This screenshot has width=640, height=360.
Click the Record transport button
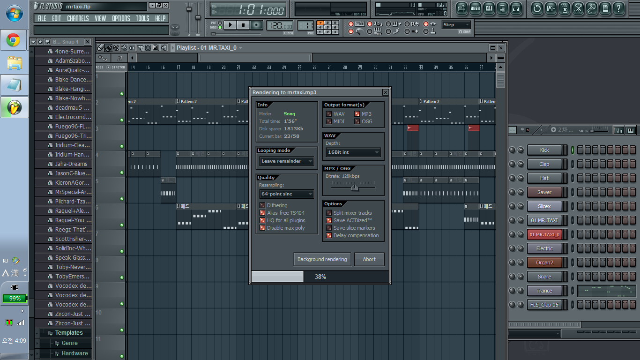pos(256,25)
